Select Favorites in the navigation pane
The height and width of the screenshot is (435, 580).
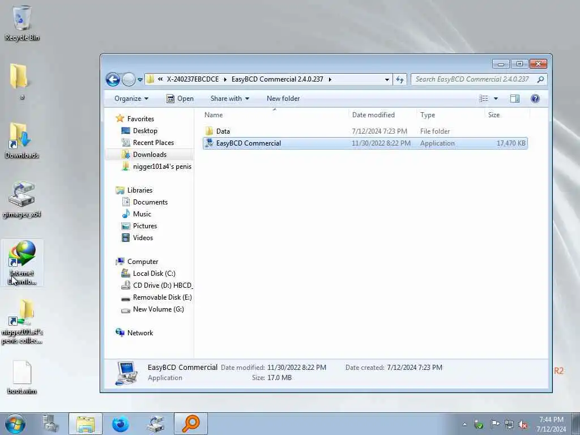[x=135, y=119]
